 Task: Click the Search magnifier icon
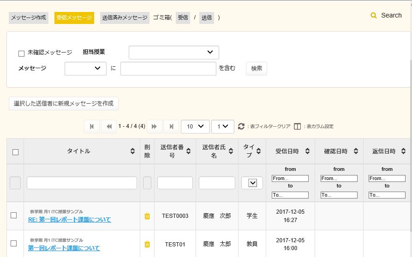click(x=374, y=16)
